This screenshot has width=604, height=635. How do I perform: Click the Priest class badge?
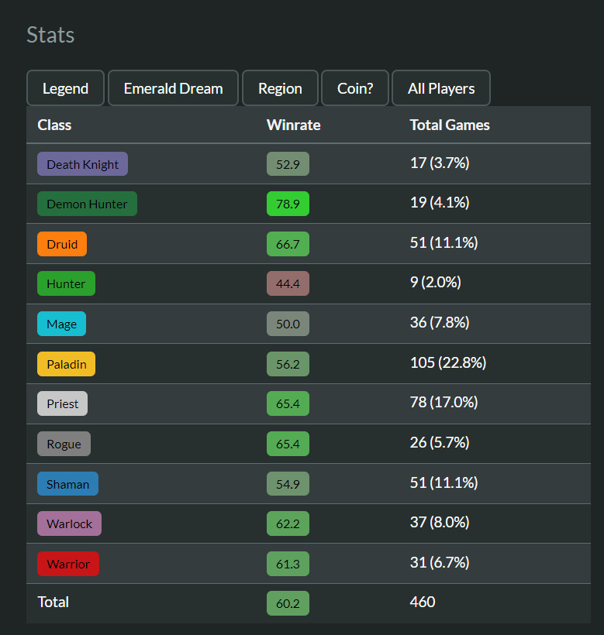[63, 403]
